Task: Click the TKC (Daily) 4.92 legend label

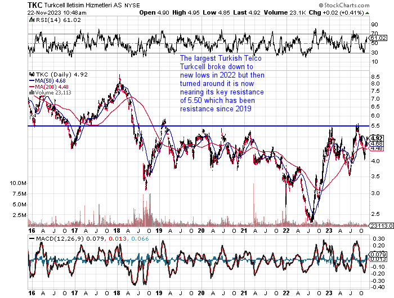Action: (62, 74)
